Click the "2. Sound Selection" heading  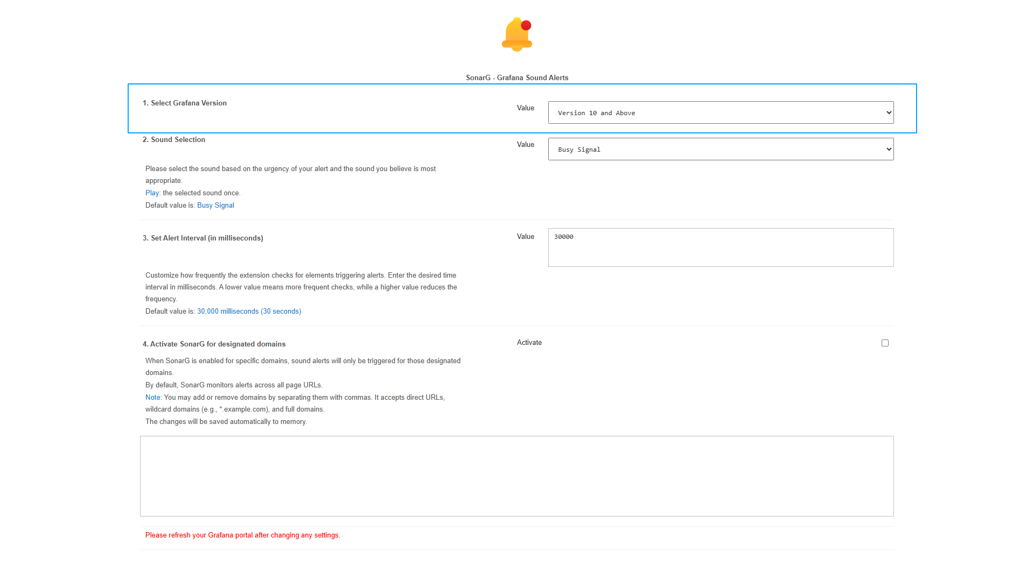(173, 140)
